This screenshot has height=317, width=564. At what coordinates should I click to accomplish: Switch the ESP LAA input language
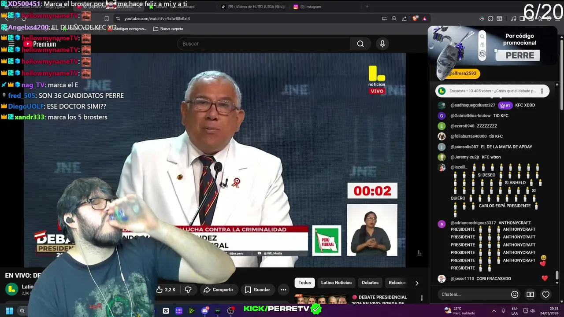click(515, 311)
